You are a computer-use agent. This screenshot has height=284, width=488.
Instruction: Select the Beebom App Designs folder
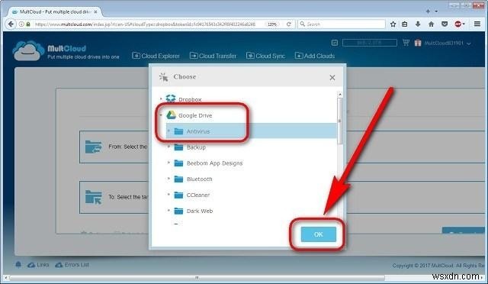(214, 163)
